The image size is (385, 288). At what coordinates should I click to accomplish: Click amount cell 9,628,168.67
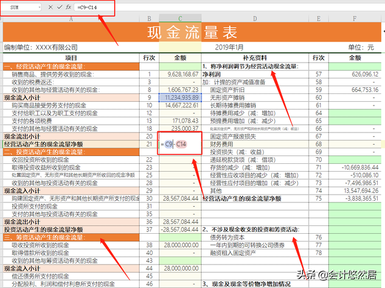(x=180, y=74)
